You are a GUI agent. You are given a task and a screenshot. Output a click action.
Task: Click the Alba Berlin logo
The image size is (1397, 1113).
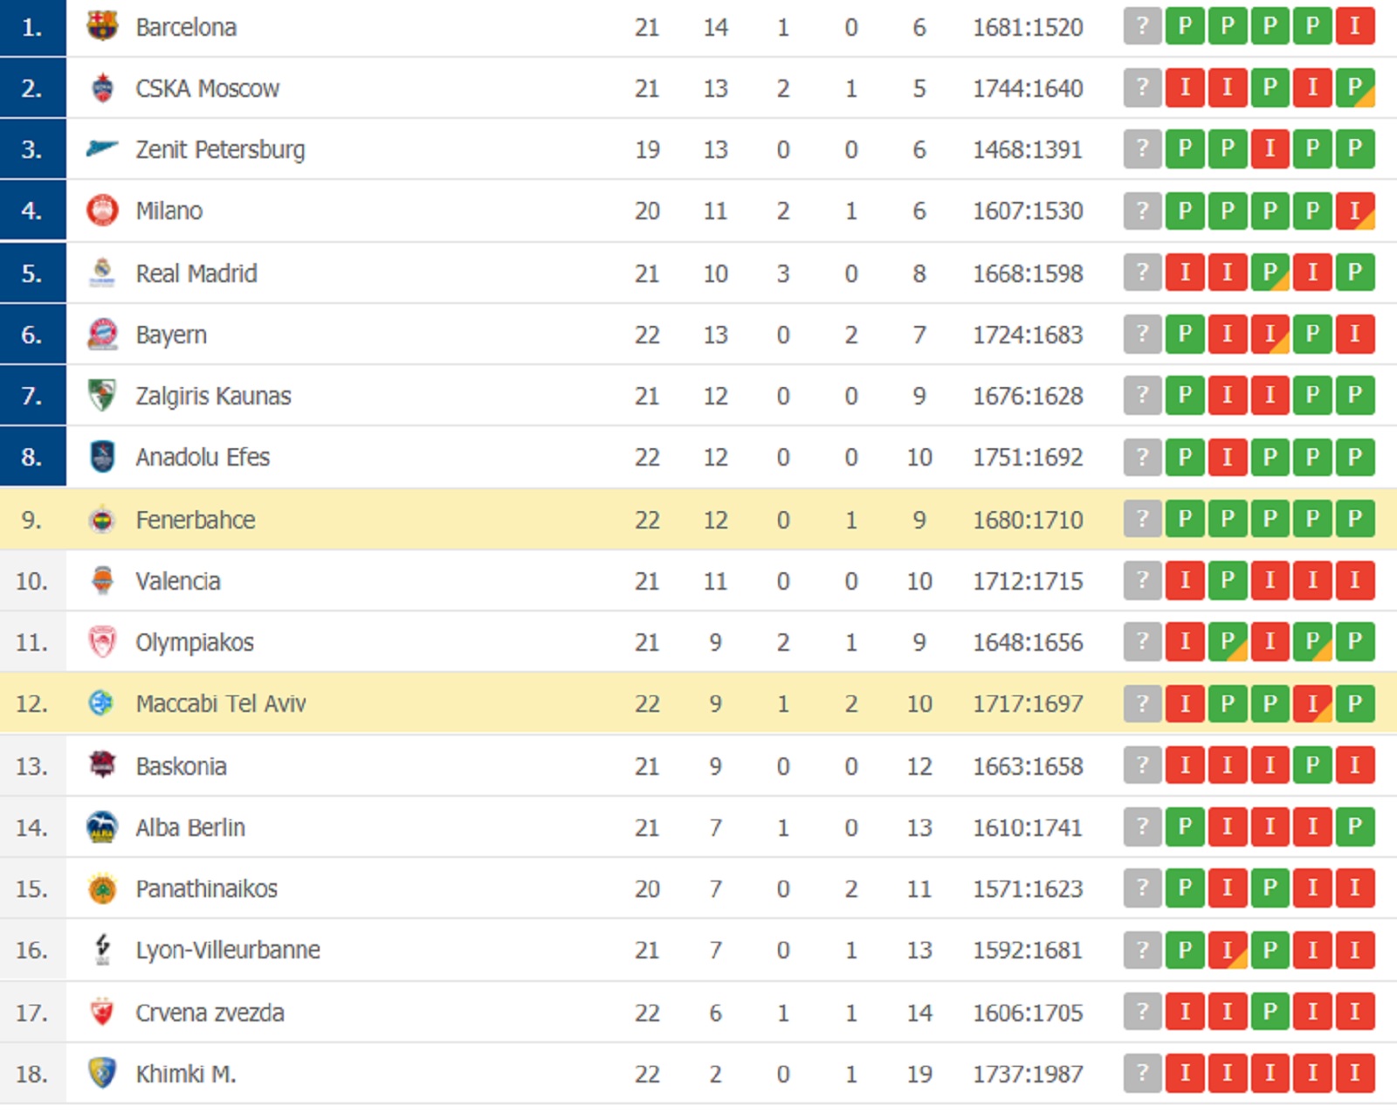[x=102, y=826]
